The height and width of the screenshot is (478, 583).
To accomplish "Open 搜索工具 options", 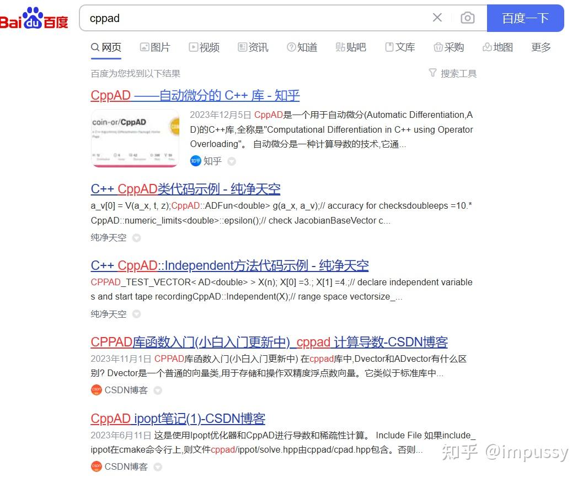I will tap(453, 73).
